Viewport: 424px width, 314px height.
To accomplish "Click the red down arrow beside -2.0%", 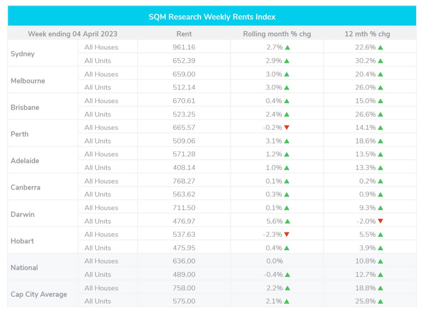I will 380,221.
